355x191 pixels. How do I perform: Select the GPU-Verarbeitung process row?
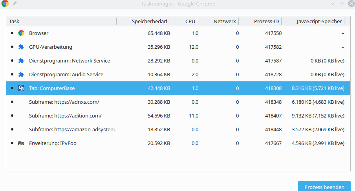[x=178, y=47]
